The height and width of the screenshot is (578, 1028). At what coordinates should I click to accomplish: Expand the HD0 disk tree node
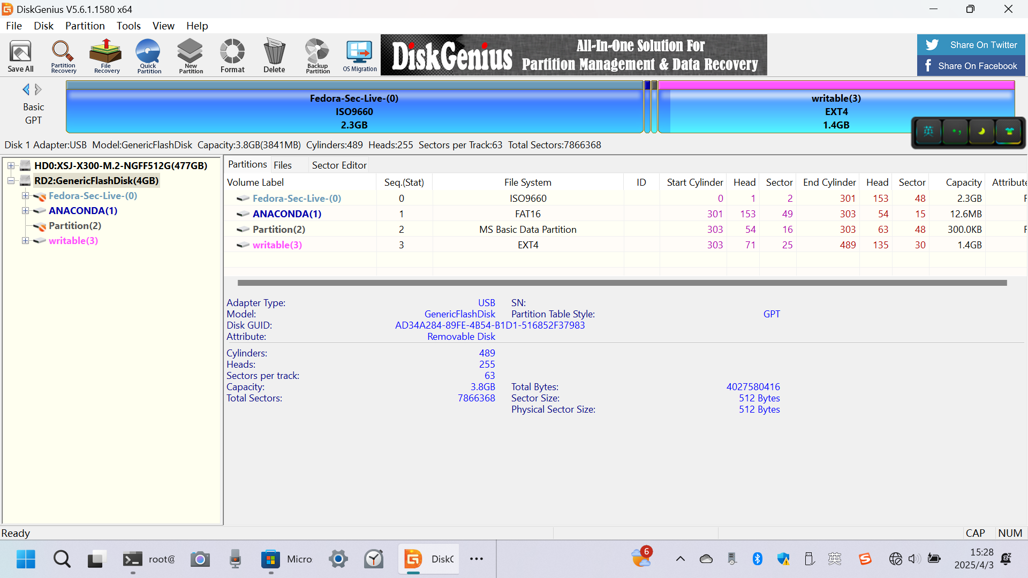(x=11, y=166)
